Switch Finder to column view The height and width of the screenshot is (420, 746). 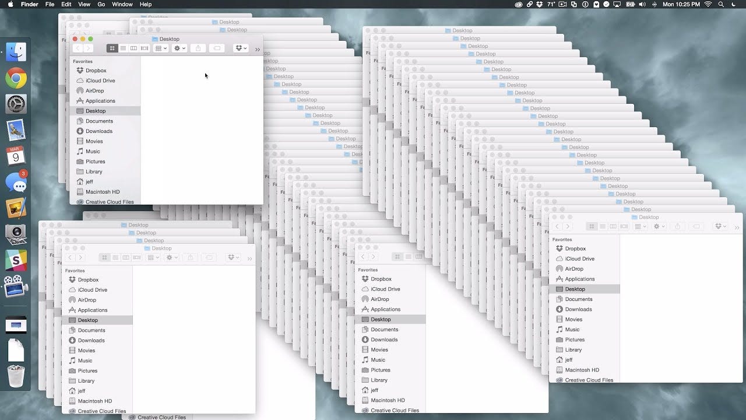[x=134, y=48]
